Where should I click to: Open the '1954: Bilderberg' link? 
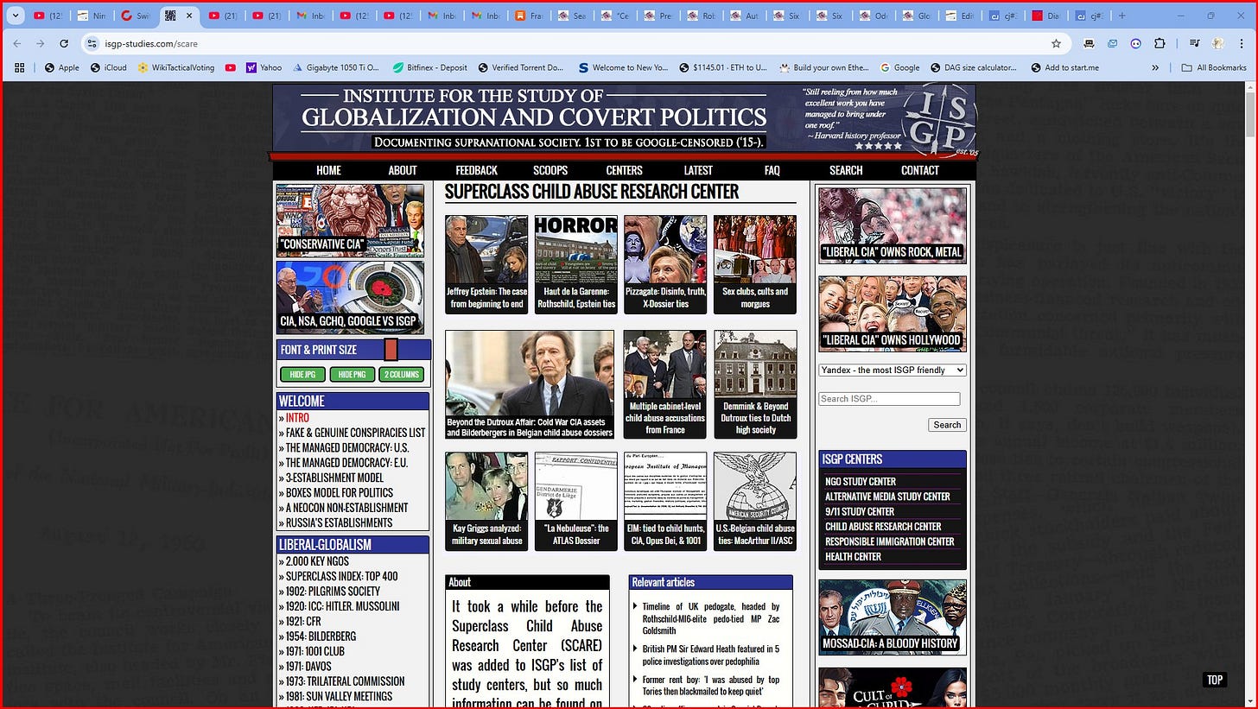[x=321, y=636]
